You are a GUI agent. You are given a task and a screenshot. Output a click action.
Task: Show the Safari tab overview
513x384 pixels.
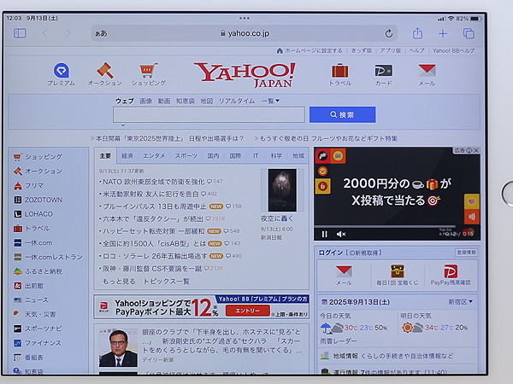pyautogui.click(x=469, y=33)
